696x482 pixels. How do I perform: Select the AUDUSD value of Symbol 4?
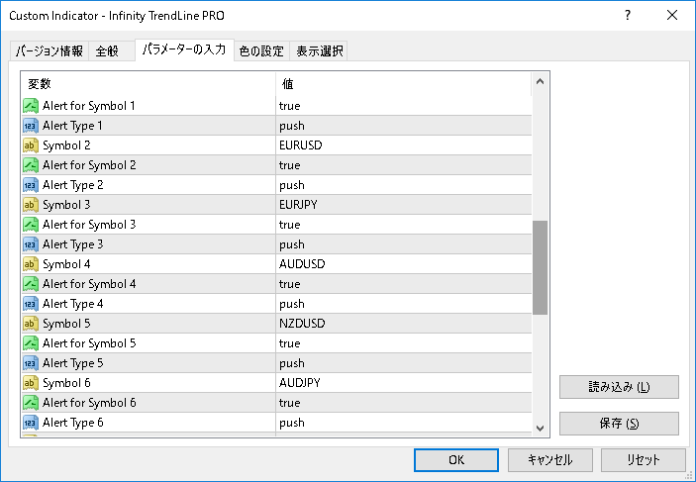[x=404, y=264]
